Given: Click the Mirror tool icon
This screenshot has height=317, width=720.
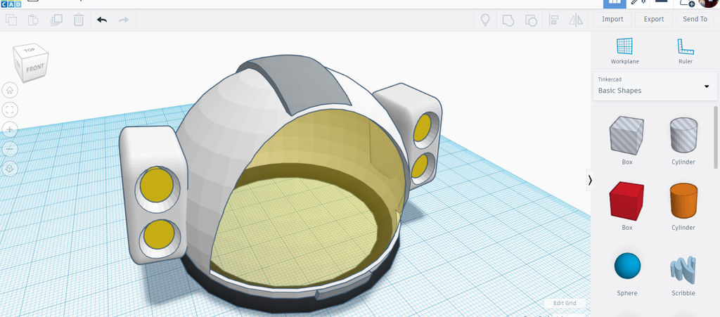Looking at the screenshot, I should click(576, 20).
